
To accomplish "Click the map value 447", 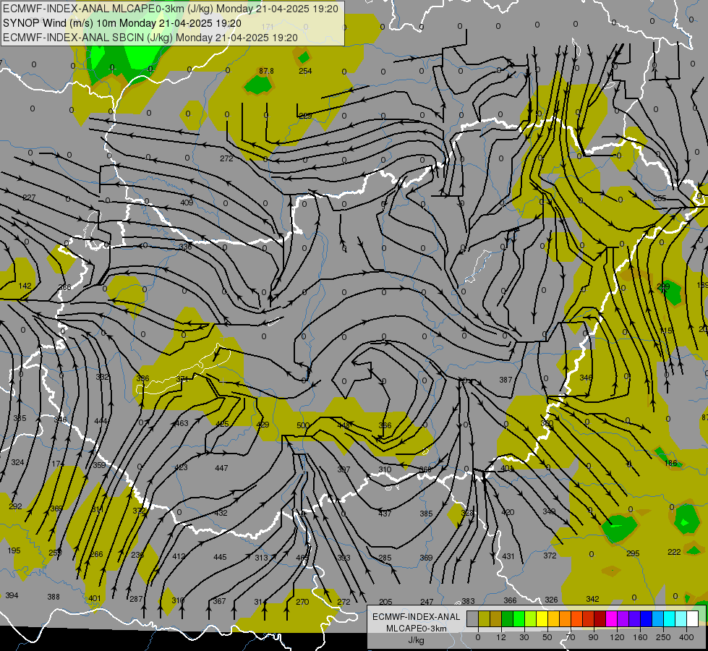I will (221, 468).
